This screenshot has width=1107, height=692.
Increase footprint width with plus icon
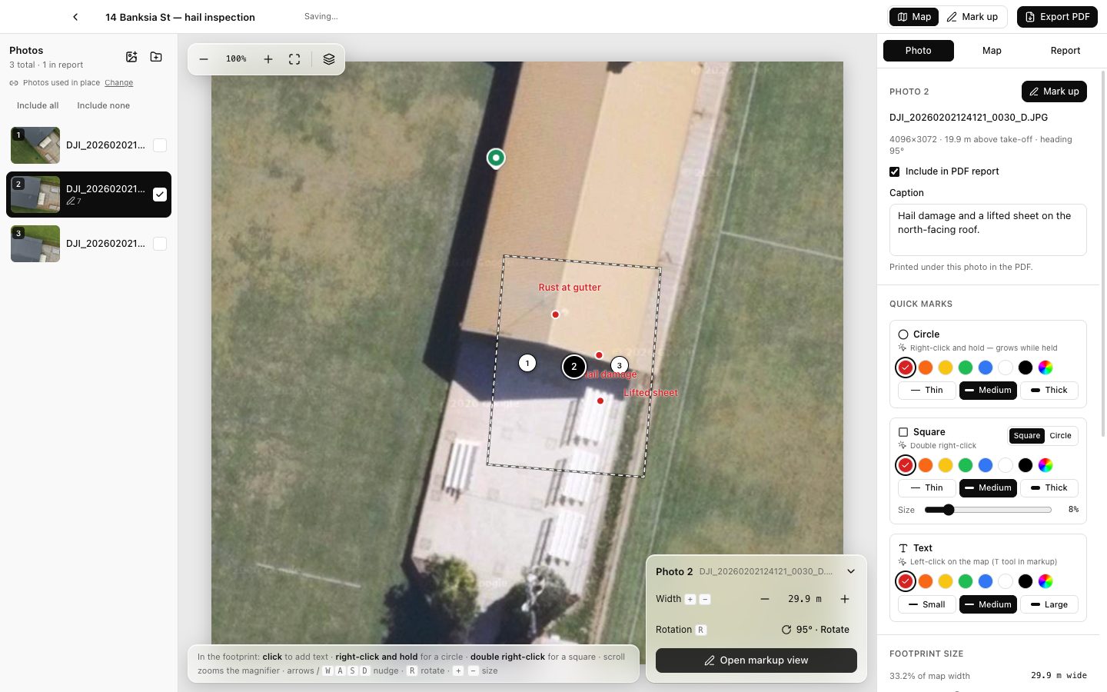845,599
